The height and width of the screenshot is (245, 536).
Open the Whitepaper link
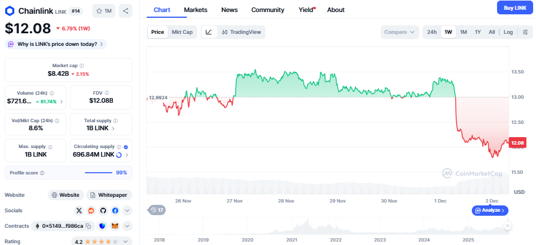(x=108, y=195)
